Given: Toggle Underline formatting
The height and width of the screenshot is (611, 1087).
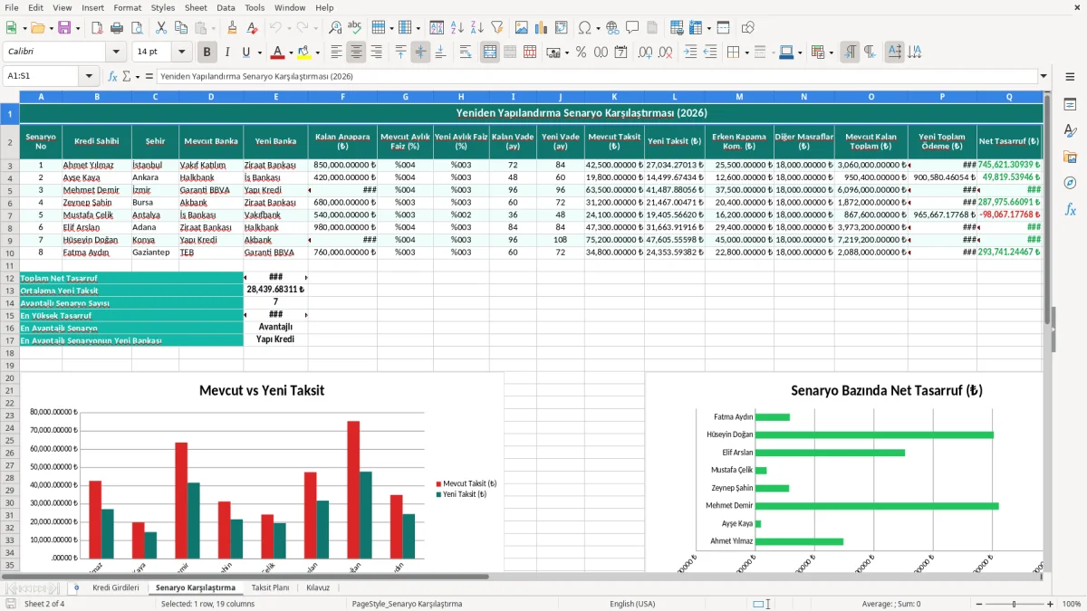Looking at the screenshot, I should tap(245, 53).
